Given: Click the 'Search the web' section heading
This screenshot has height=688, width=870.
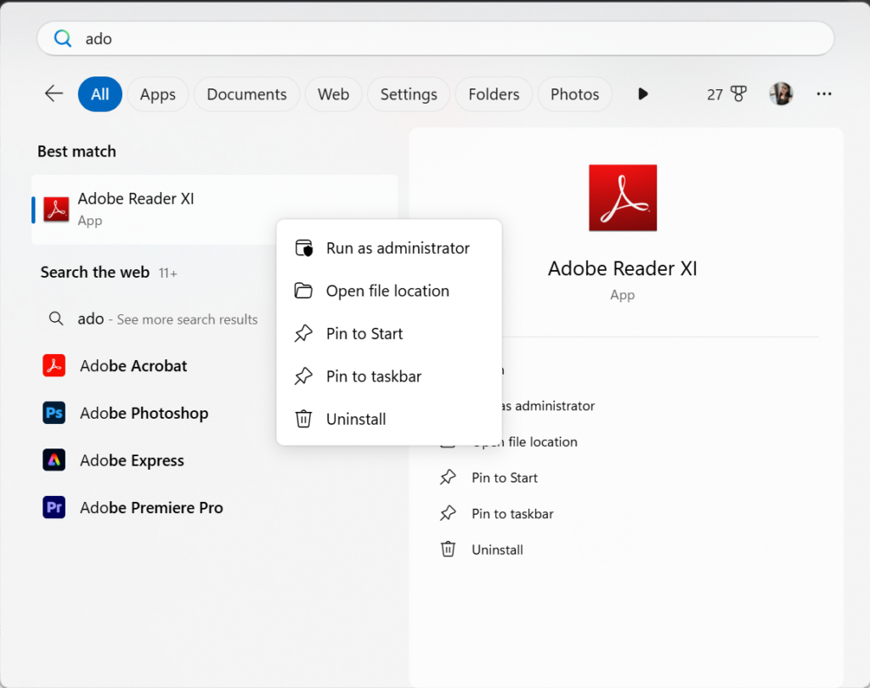Looking at the screenshot, I should point(95,273).
